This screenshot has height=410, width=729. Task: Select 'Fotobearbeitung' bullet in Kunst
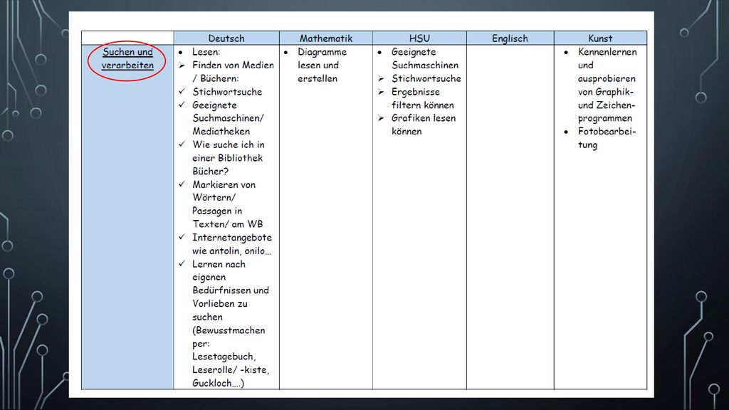(x=607, y=138)
